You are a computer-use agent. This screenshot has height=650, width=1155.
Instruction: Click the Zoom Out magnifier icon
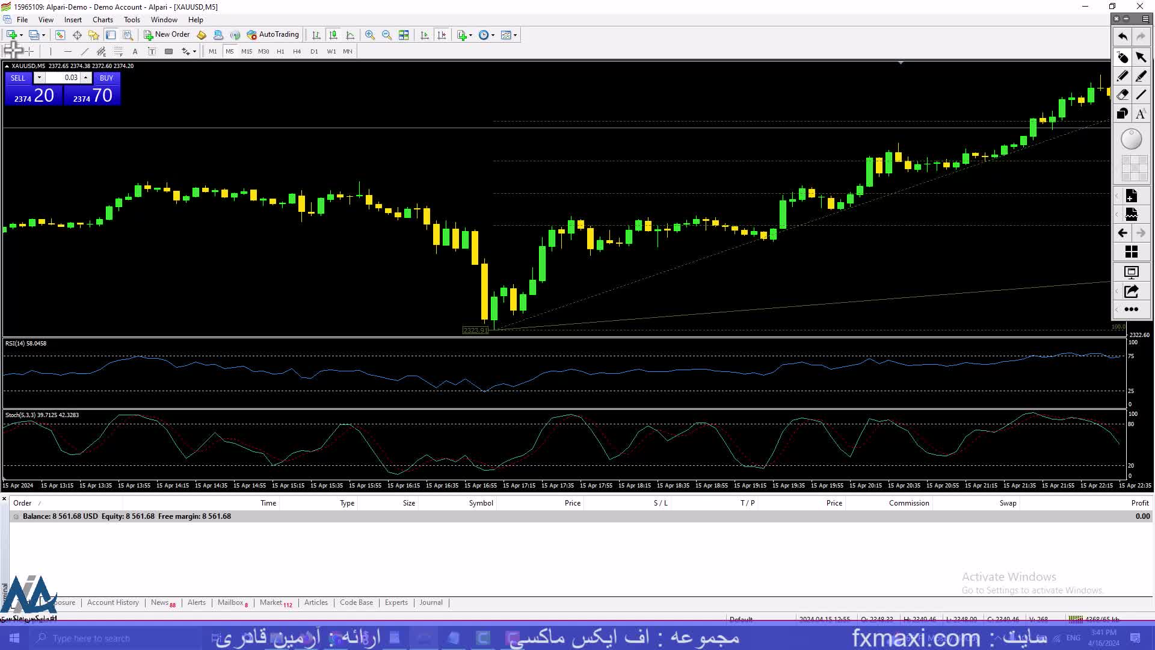[387, 35]
